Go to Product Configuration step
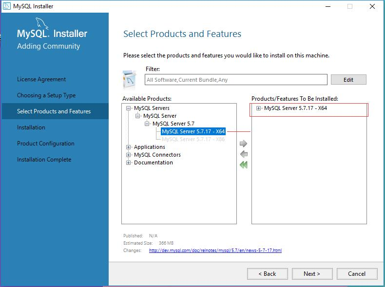This screenshot has width=385, height=287. pyautogui.click(x=45, y=143)
